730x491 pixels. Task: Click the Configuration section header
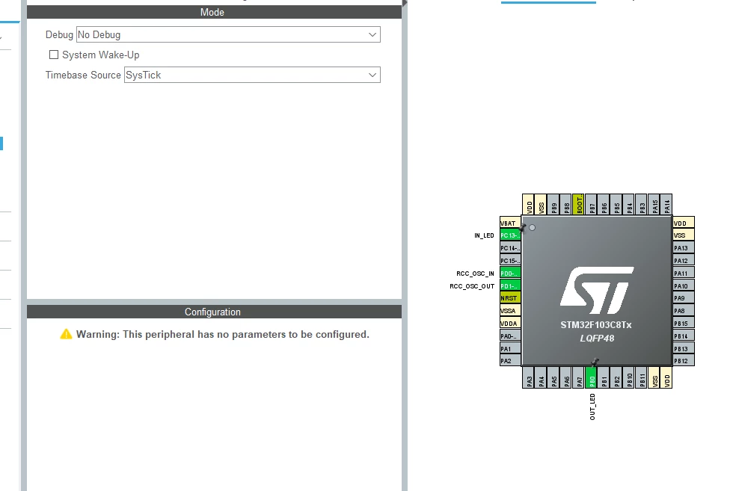click(x=214, y=312)
